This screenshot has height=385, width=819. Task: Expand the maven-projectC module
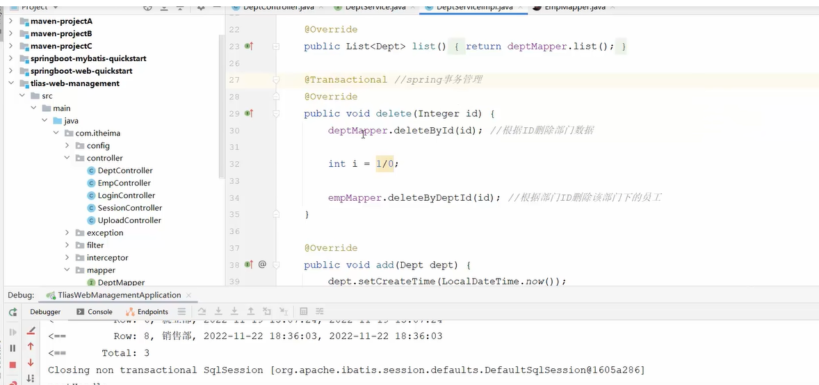point(11,46)
